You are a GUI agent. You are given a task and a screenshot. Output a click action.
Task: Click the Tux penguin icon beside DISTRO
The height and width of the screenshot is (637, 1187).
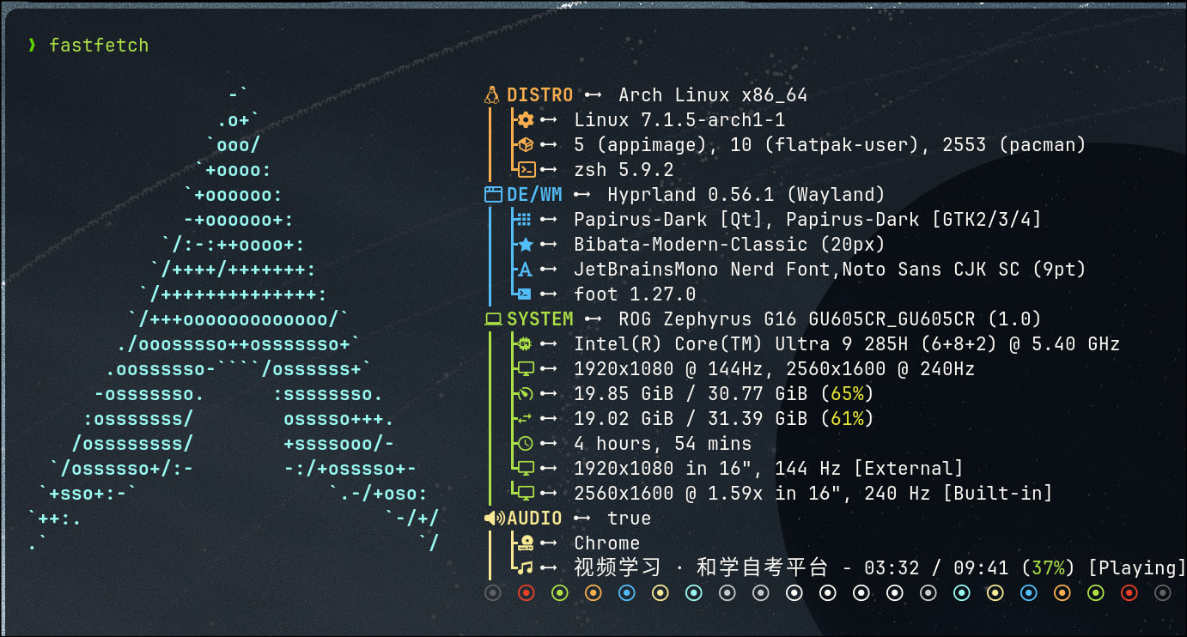point(492,94)
